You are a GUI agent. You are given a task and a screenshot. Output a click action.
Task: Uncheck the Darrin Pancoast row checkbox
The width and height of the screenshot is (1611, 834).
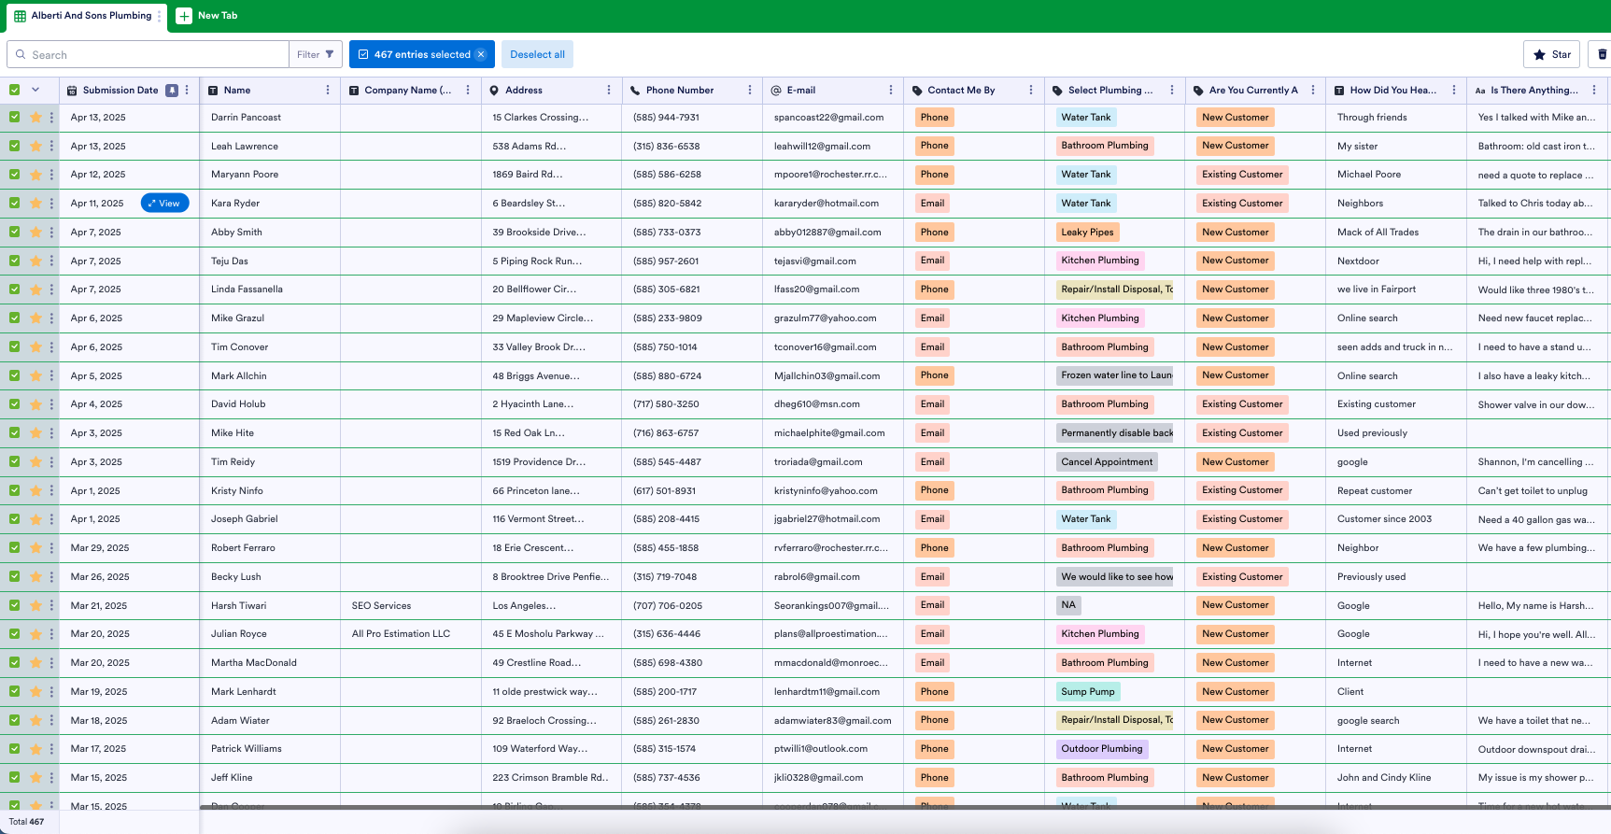(x=15, y=117)
